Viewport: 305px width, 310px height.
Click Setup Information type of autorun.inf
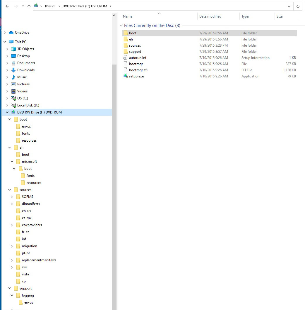tap(256, 58)
